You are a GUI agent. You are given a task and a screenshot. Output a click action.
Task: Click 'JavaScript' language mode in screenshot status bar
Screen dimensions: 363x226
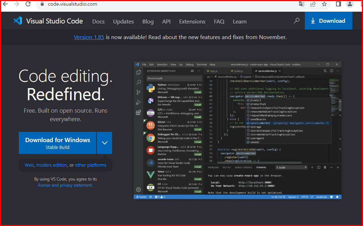(321, 197)
